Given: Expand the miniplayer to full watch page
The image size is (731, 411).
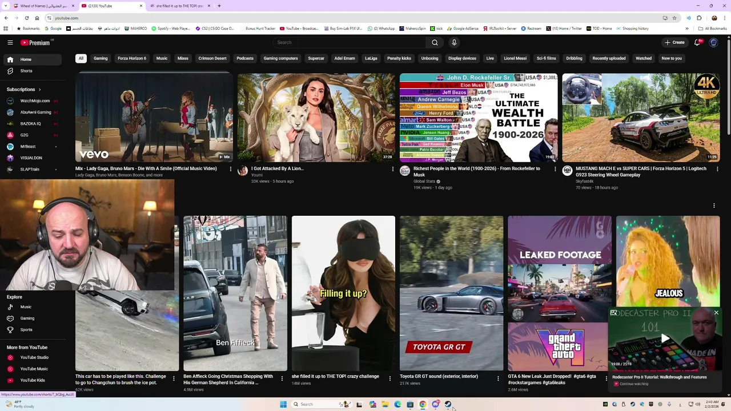Looking at the screenshot, I should pos(613,313).
